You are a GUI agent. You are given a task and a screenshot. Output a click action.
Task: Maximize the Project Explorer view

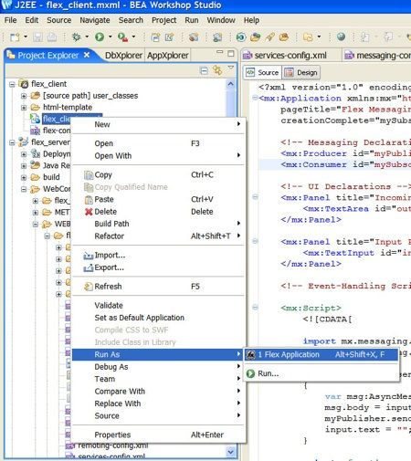(x=231, y=54)
